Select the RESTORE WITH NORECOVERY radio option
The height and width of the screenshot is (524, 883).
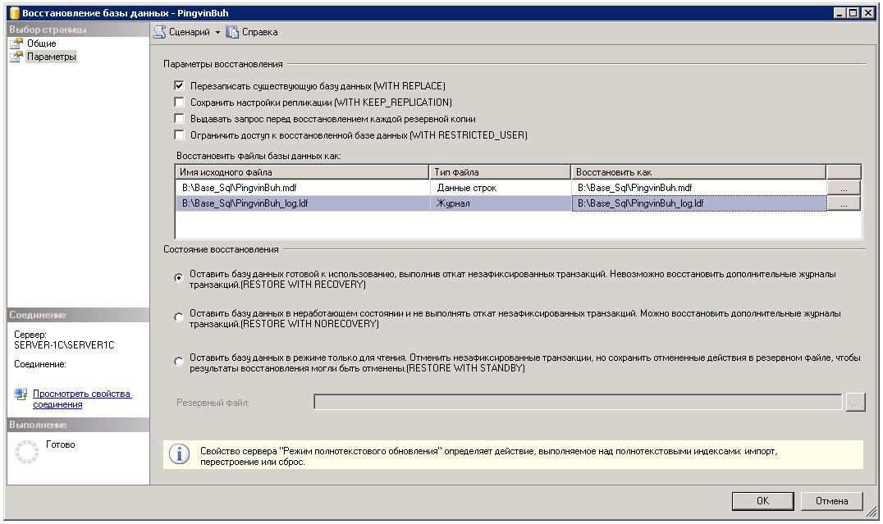[178, 317]
